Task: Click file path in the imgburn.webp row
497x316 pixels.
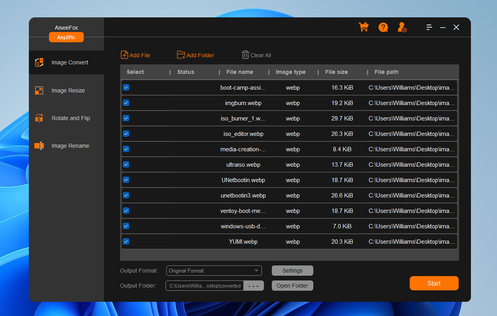Action: (x=412, y=103)
